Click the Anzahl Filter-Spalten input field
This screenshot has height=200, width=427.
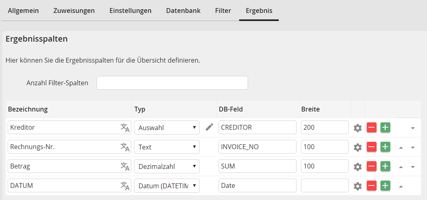pos(172,83)
